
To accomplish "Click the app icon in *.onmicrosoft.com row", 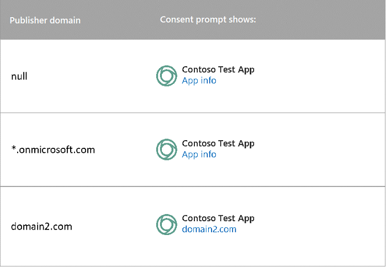I will (x=166, y=149).
